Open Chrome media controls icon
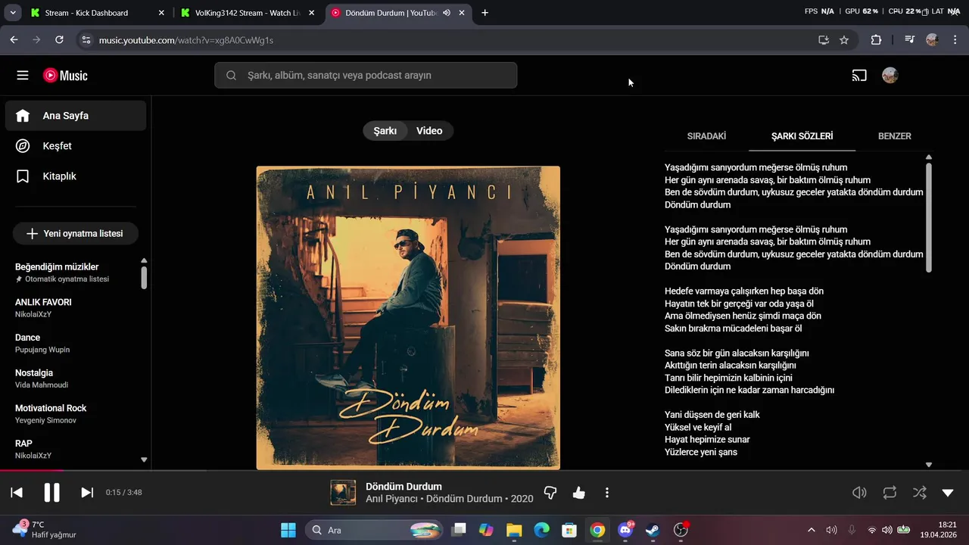This screenshot has width=969, height=545. [x=909, y=40]
